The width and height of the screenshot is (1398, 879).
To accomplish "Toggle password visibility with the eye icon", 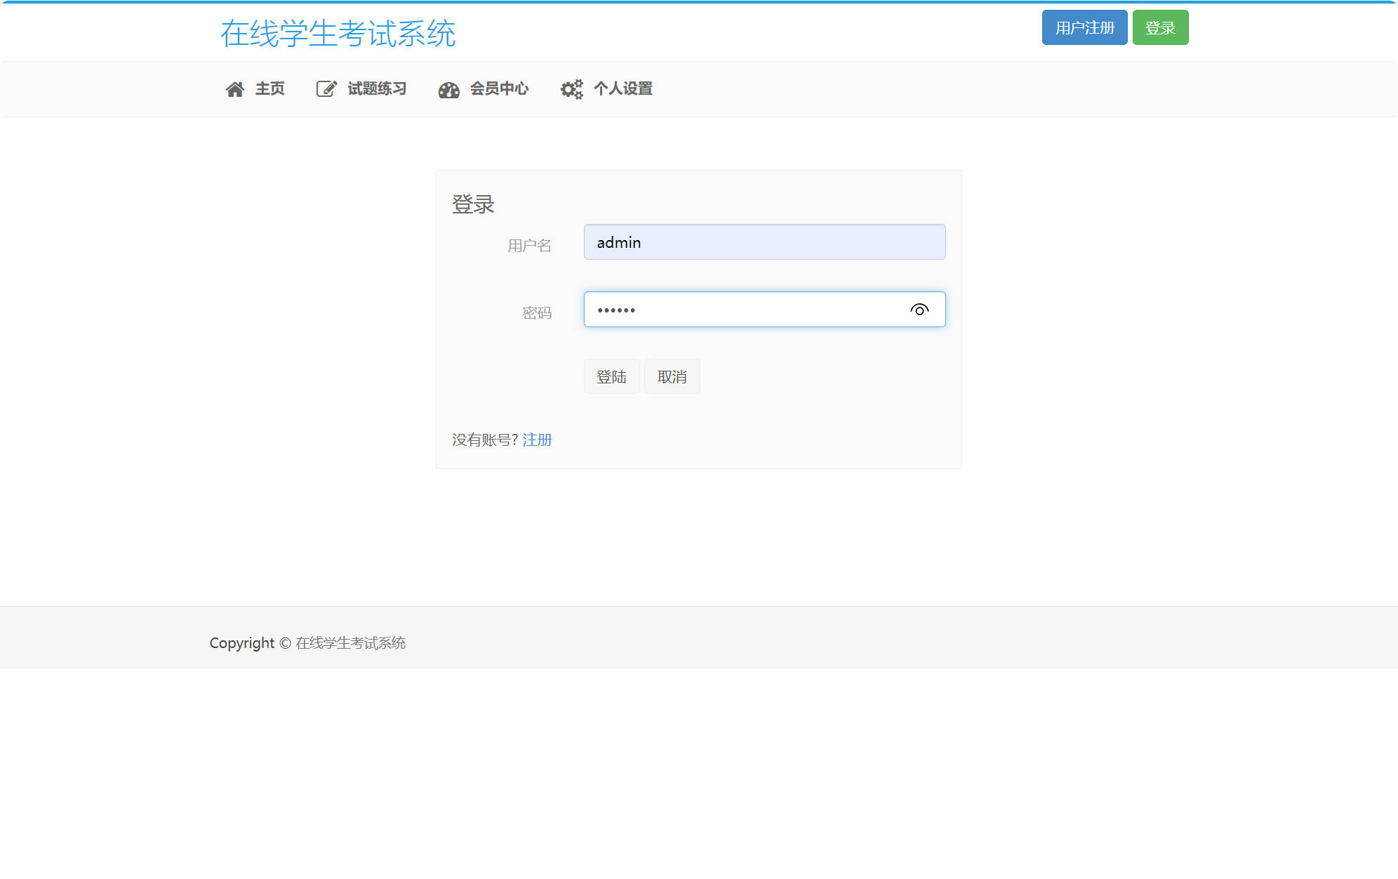I will click(x=920, y=309).
